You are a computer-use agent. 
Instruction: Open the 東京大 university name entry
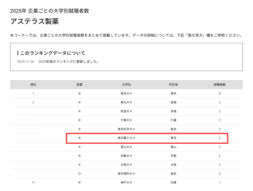126,93
